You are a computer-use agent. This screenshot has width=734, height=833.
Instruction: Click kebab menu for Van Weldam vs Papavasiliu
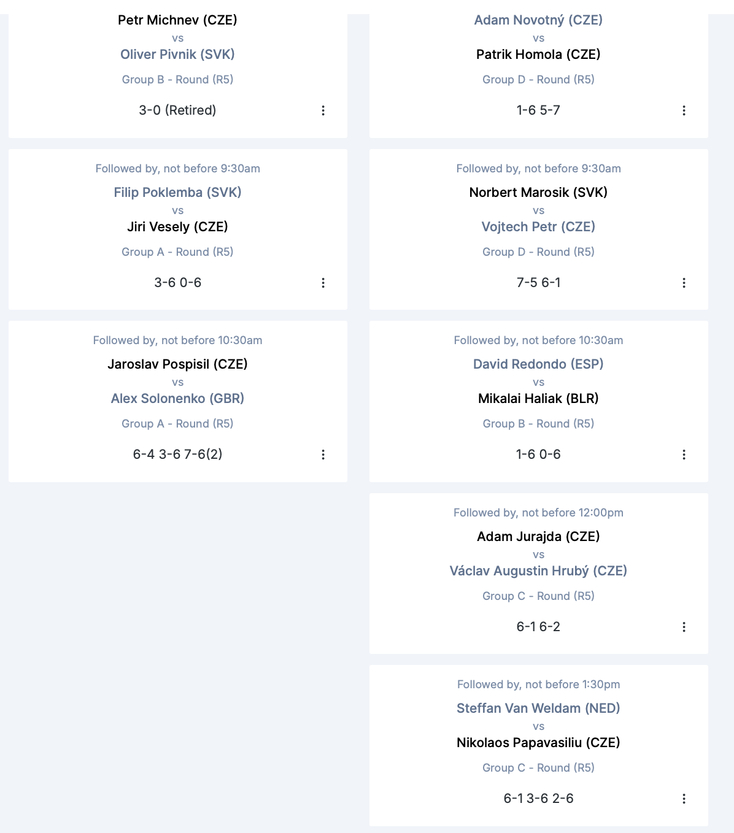coord(684,799)
